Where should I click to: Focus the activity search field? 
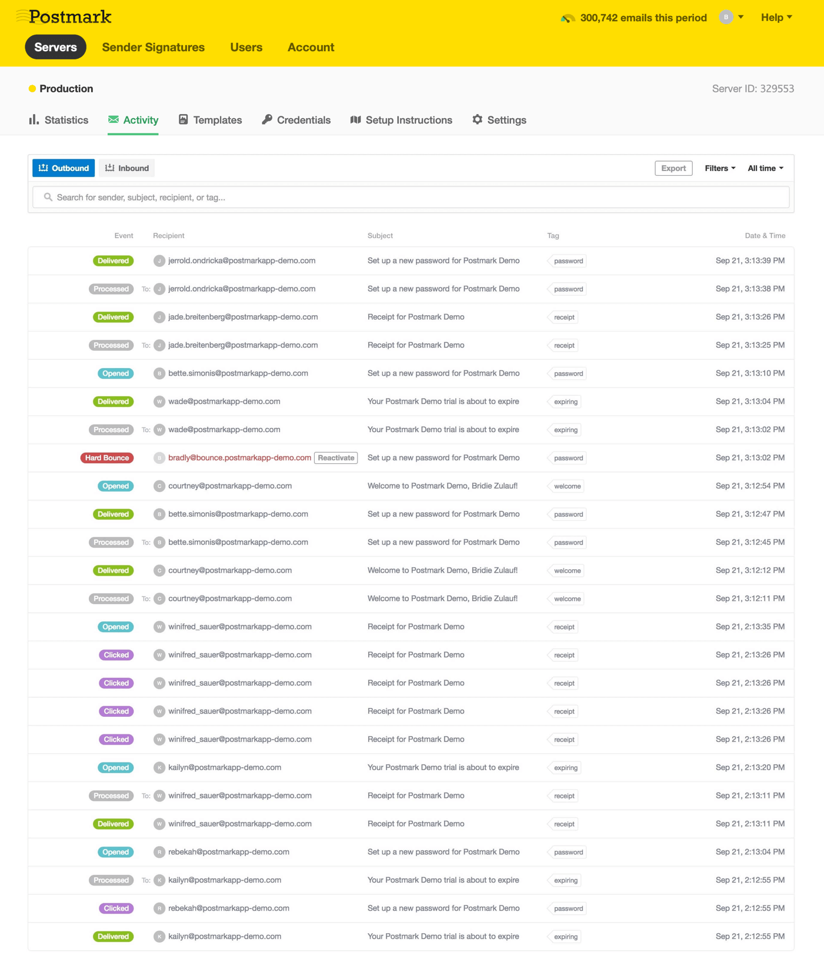pyautogui.click(x=411, y=198)
